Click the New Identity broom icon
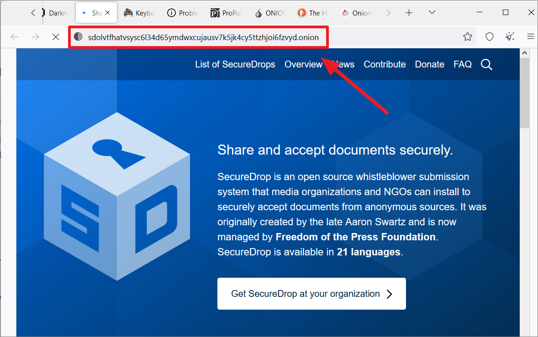The image size is (538, 337). [510, 36]
